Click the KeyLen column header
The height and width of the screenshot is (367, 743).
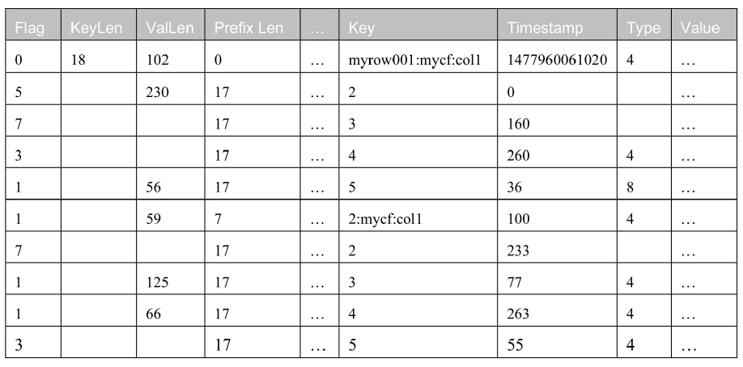coord(99,24)
